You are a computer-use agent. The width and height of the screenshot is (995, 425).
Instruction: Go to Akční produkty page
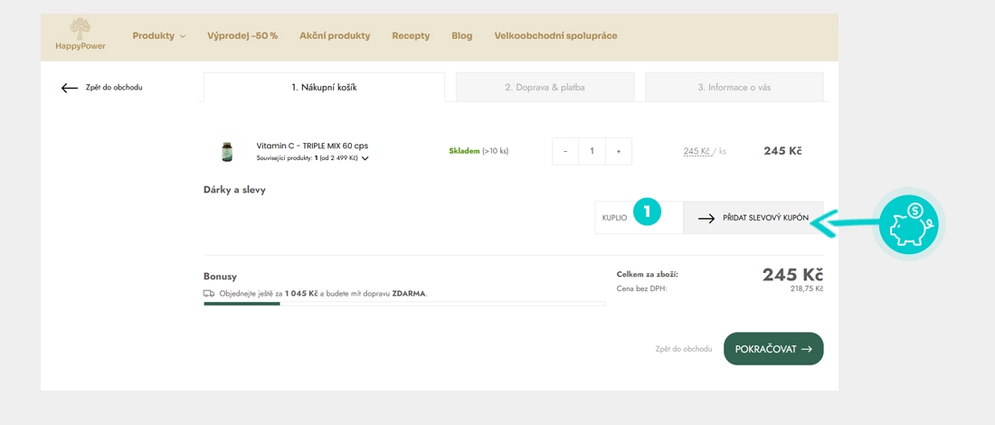[x=335, y=36]
